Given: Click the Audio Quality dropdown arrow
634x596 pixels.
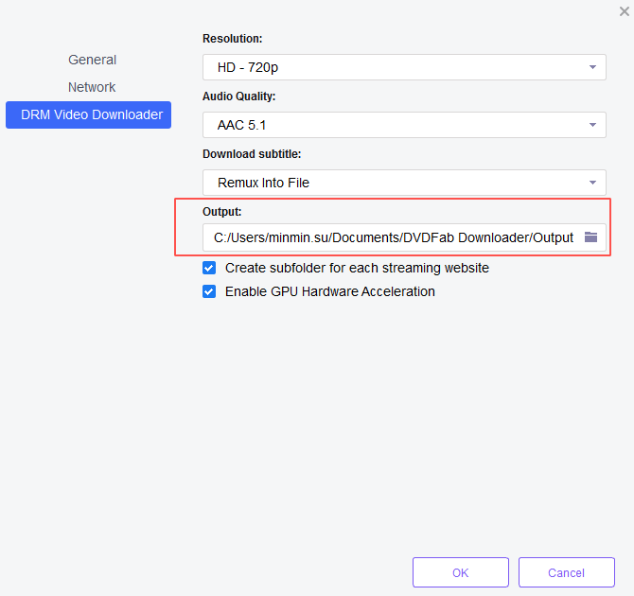Looking at the screenshot, I should [x=592, y=125].
